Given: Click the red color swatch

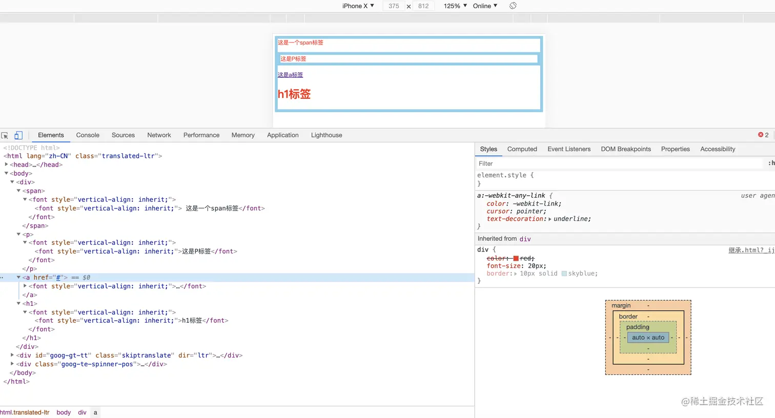Looking at the screenshot, I should pyautogui.click(x=516, y=259).
